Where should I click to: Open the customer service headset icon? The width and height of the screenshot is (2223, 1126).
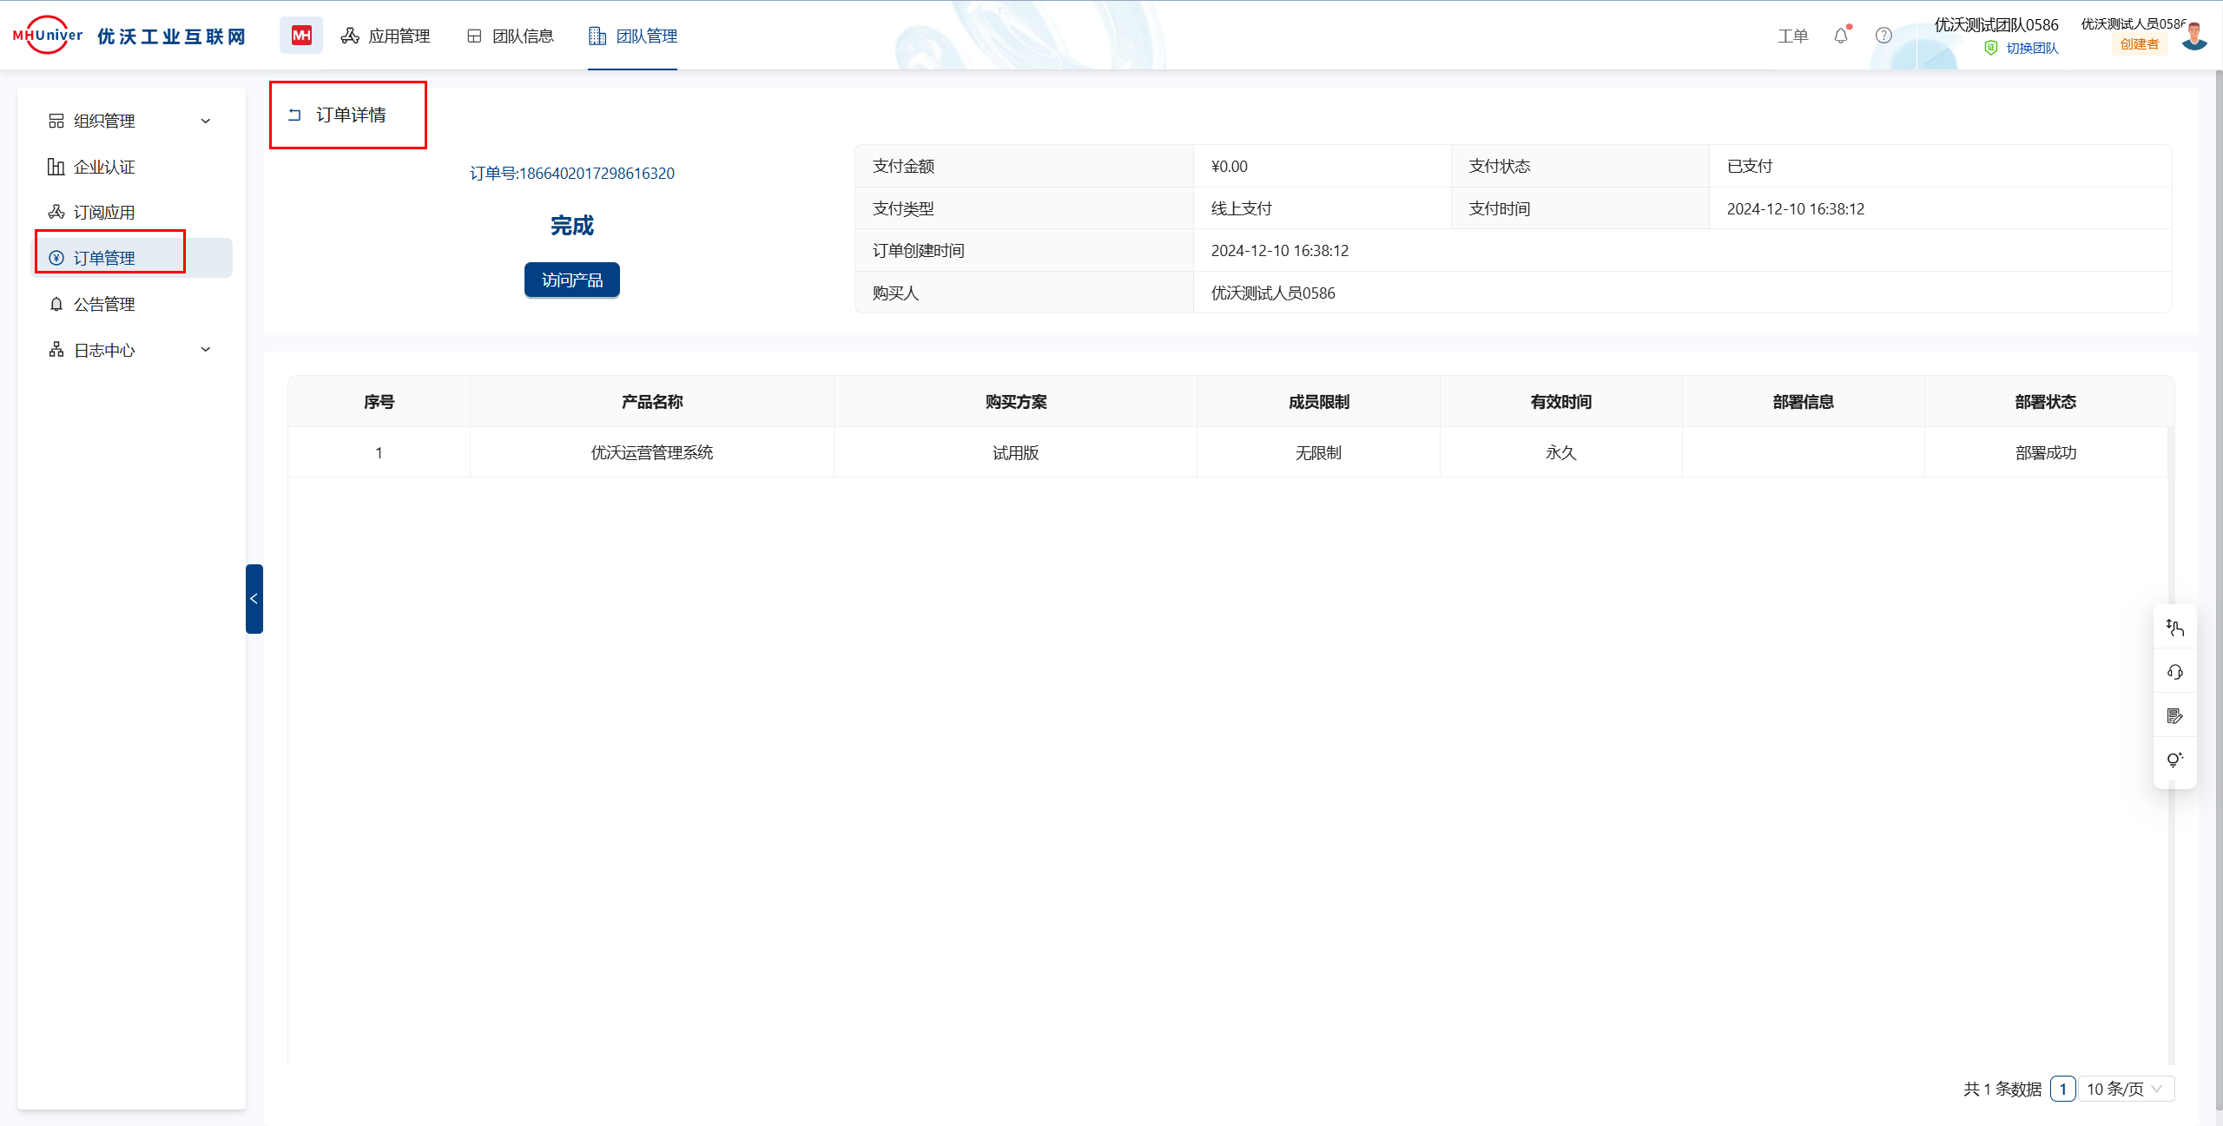(2174, 672)
